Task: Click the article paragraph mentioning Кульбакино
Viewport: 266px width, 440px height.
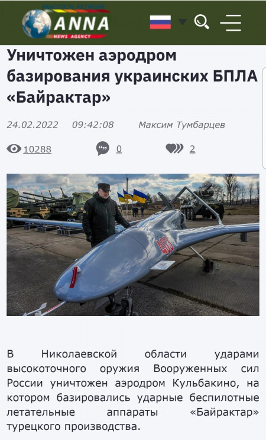Action: (x=133, y=390)
